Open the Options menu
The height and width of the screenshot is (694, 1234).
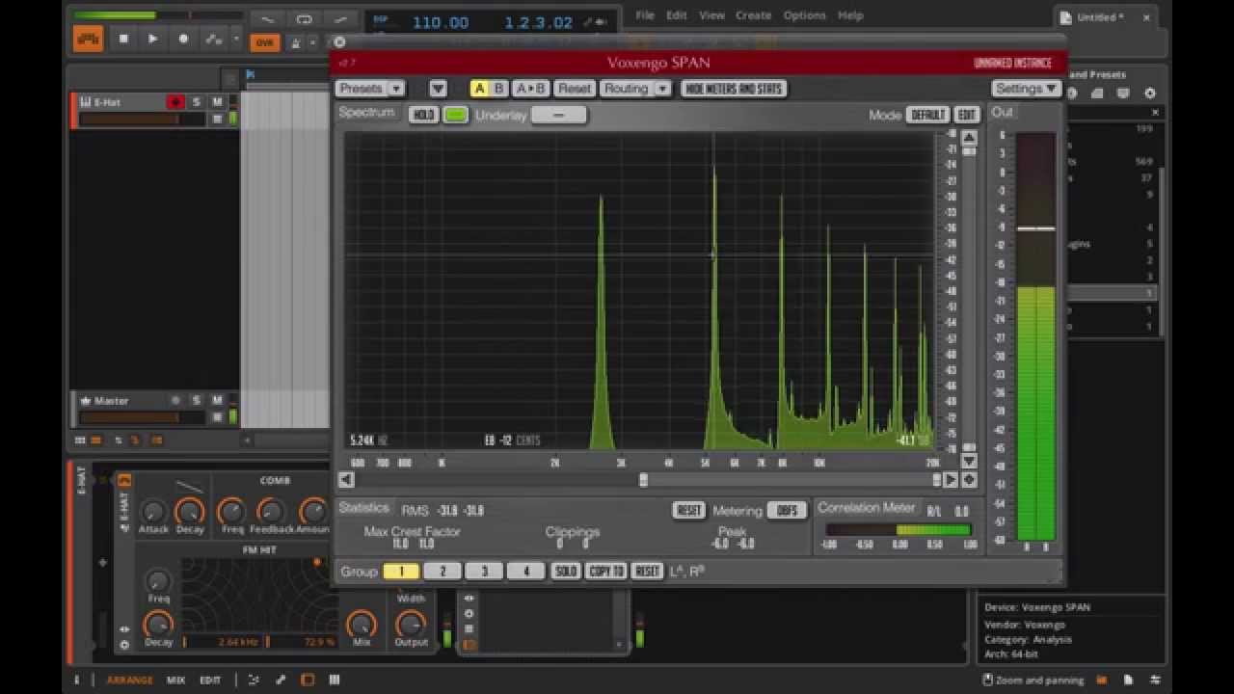(804, 15)
